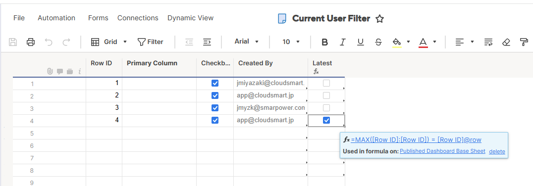Screen dimensions: 533x186
Task: Open the Dynamic View menu
Action: click(190, 18)
